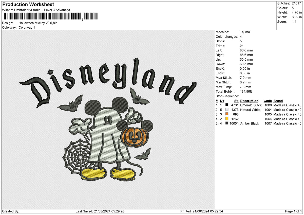This screenshot has height=215, width=304.
Task: Click the 'Up:' label
Action: pos(218,60)
